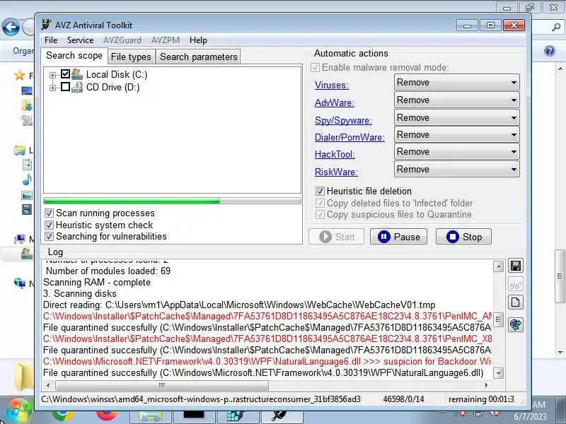This screenshot has height=424, width=566.
Task: Click the search magnifier in Explorer window
Action: tap(556, 27)
